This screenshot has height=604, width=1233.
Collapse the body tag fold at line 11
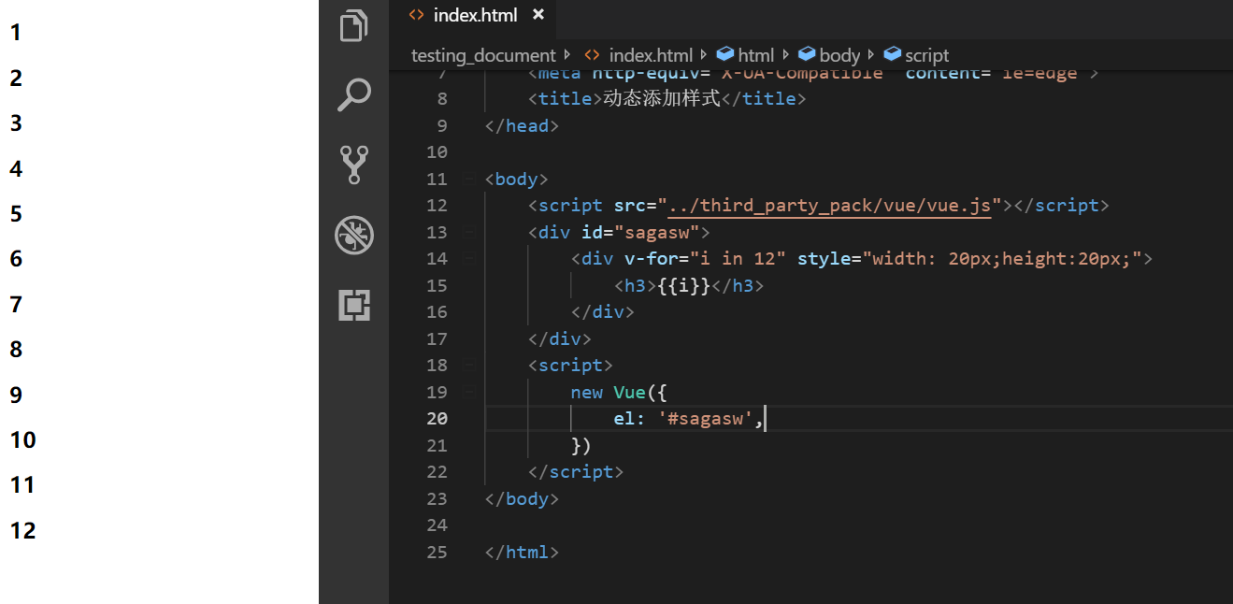[x=467, y=179]
